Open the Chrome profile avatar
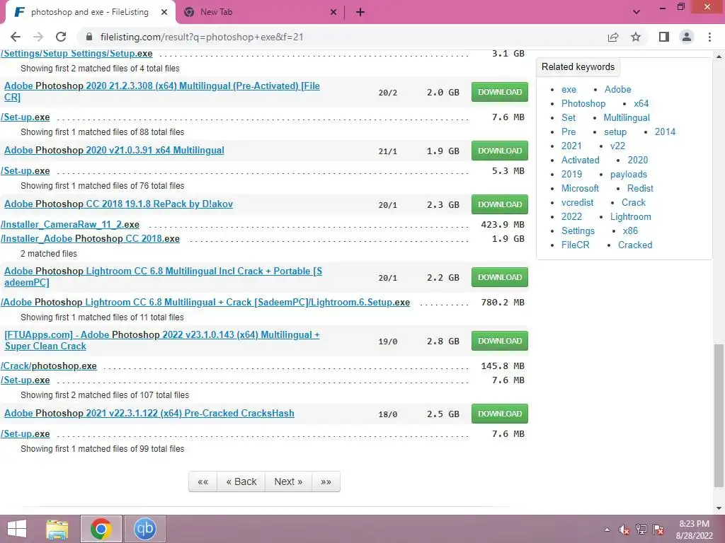The height and width of the screenshot is (543, 725). tap(687, 37)
